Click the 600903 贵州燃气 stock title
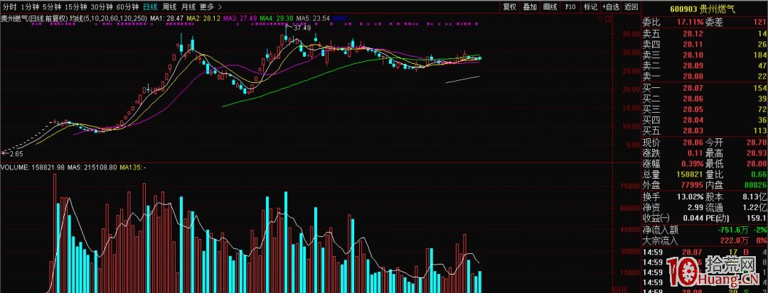This screenshot has height=293, width=768. point(704,10)
